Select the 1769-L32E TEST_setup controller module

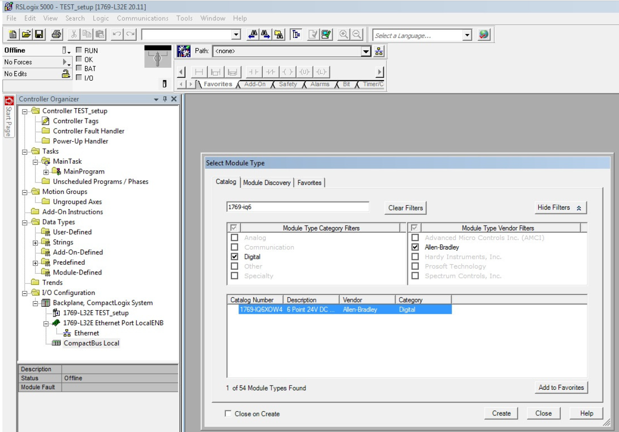tap(96, 313)
